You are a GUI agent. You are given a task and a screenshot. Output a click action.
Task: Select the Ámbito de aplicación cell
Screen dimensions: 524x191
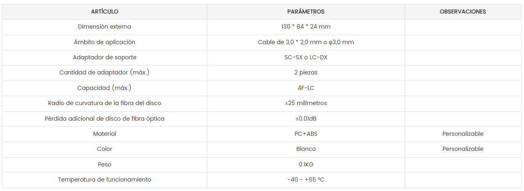(104, 42)
